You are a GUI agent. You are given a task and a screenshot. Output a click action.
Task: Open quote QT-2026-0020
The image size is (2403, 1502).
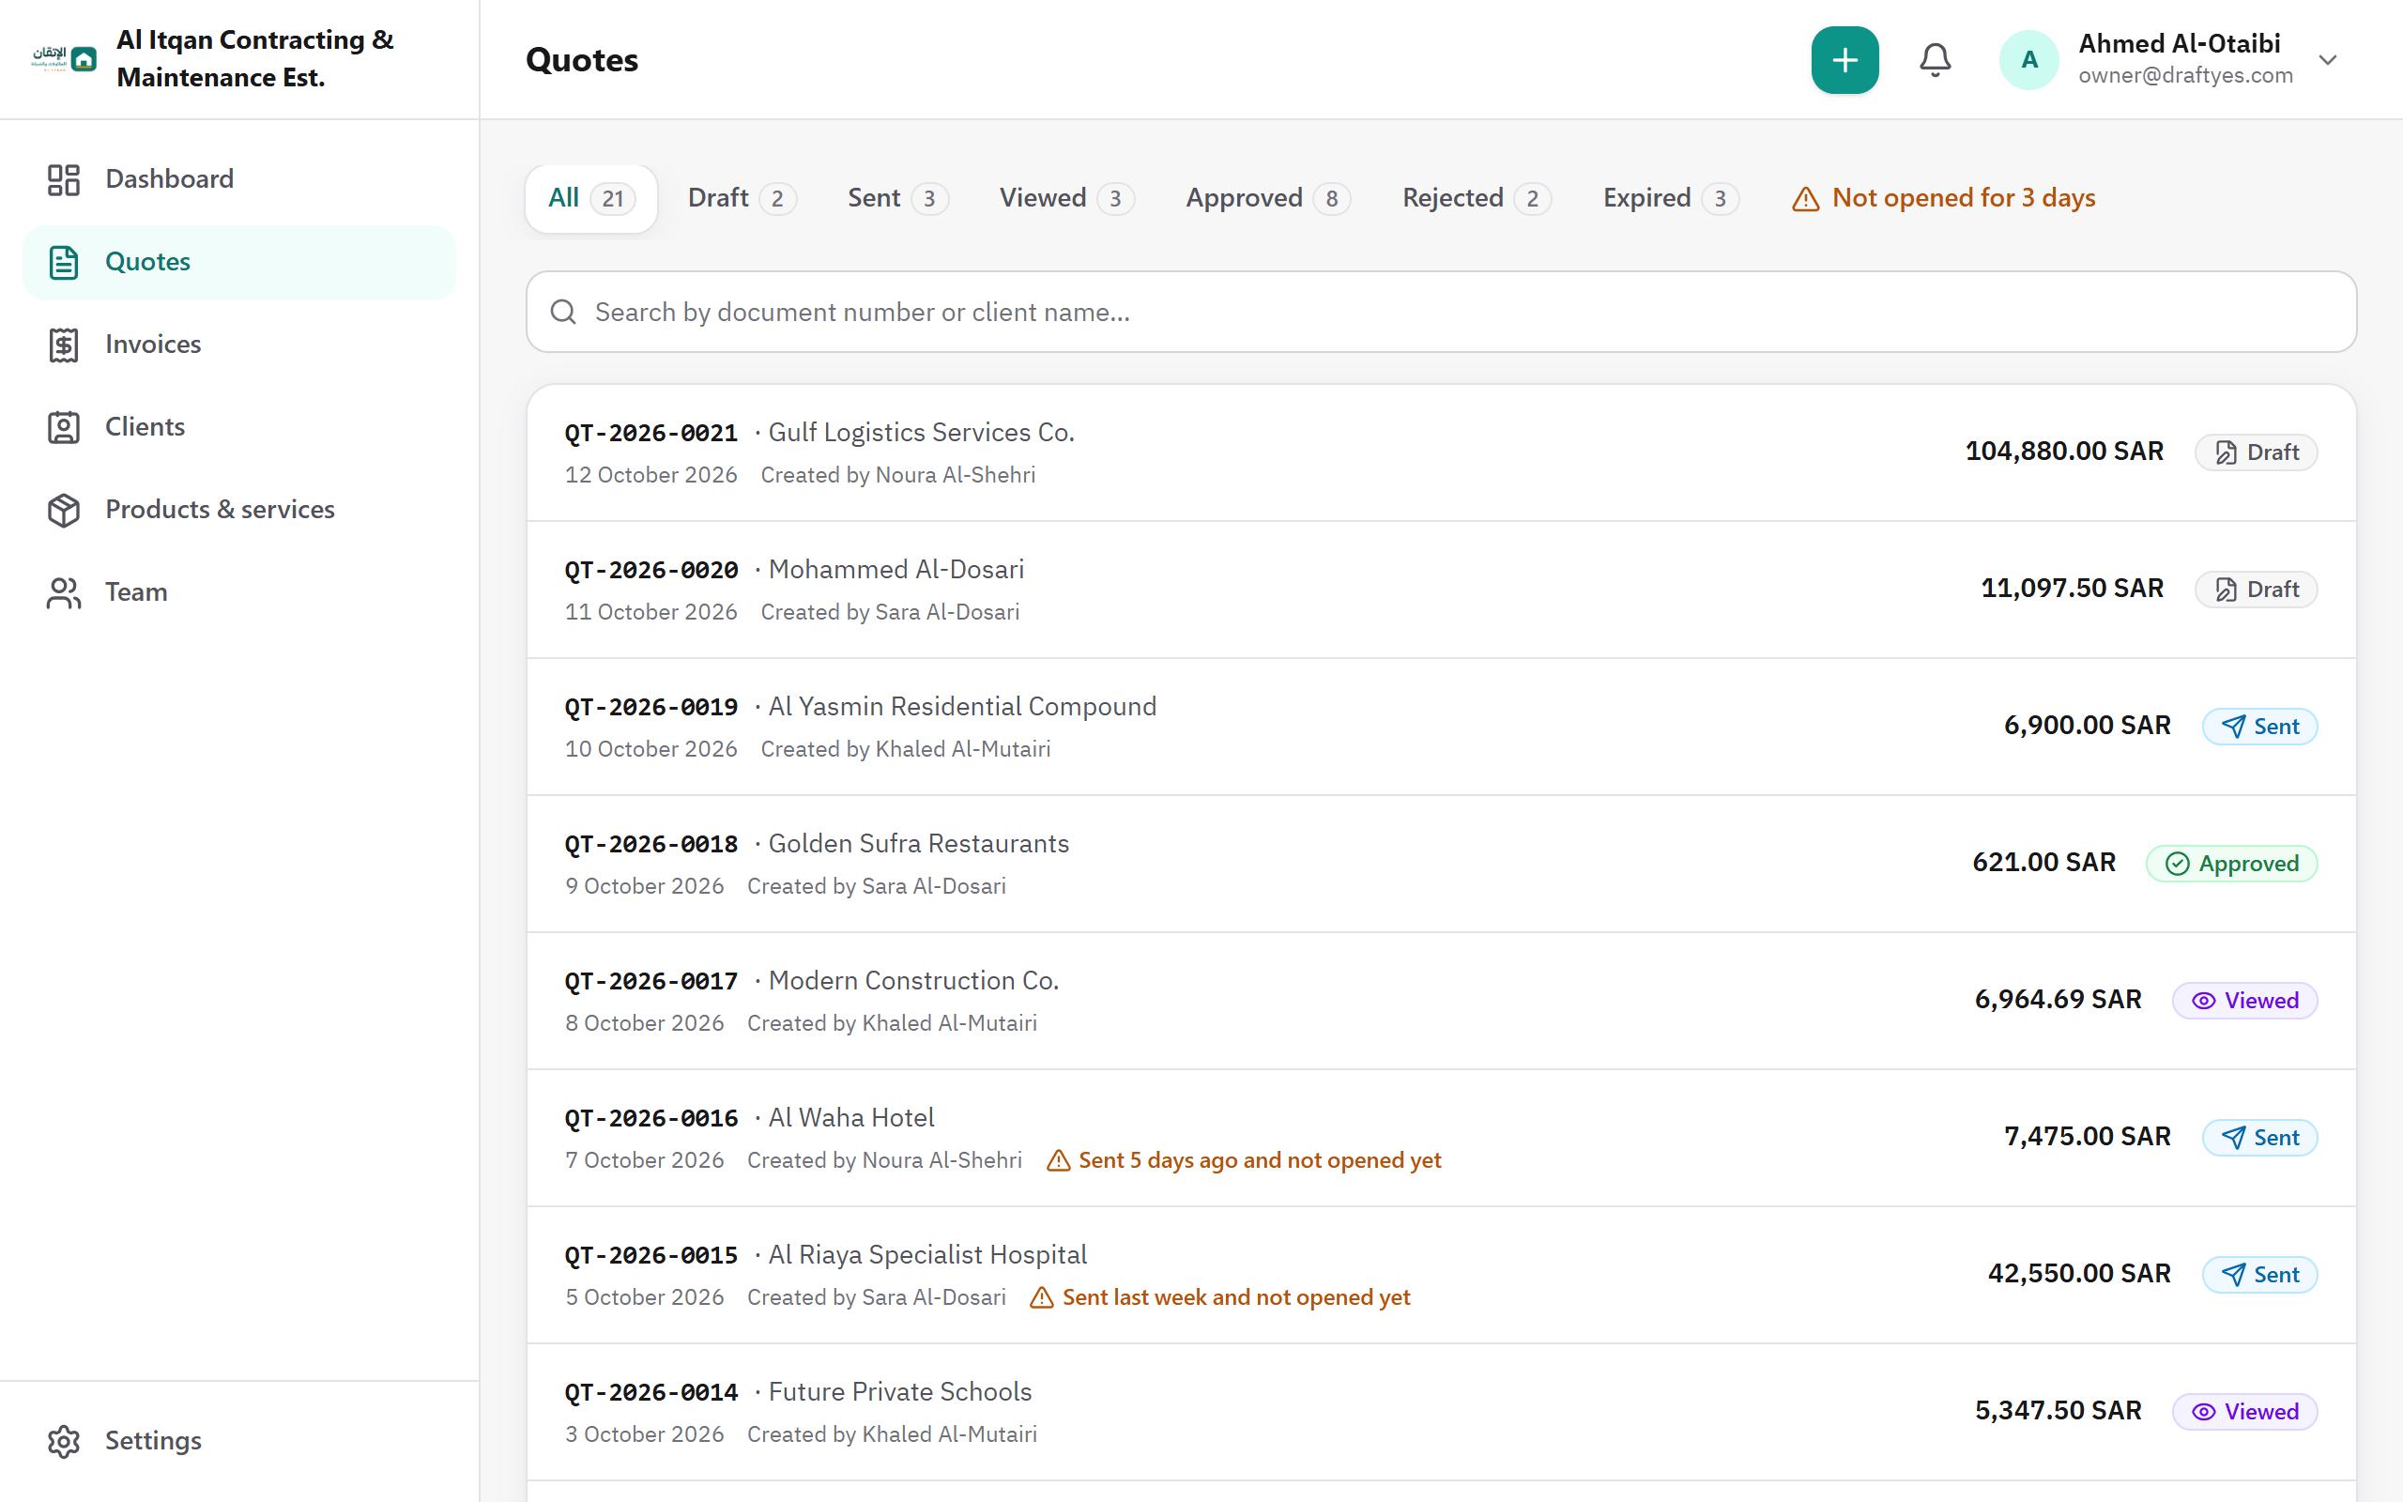tap(1441, 590)
